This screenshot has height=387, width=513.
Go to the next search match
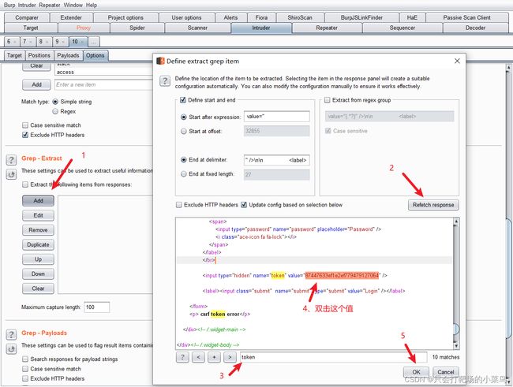click(x=230, y=357)
